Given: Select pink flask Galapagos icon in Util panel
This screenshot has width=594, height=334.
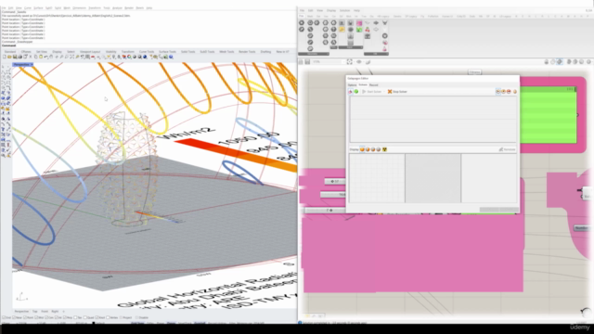Looking at the screenshot, I should click(x=384, y=49).
